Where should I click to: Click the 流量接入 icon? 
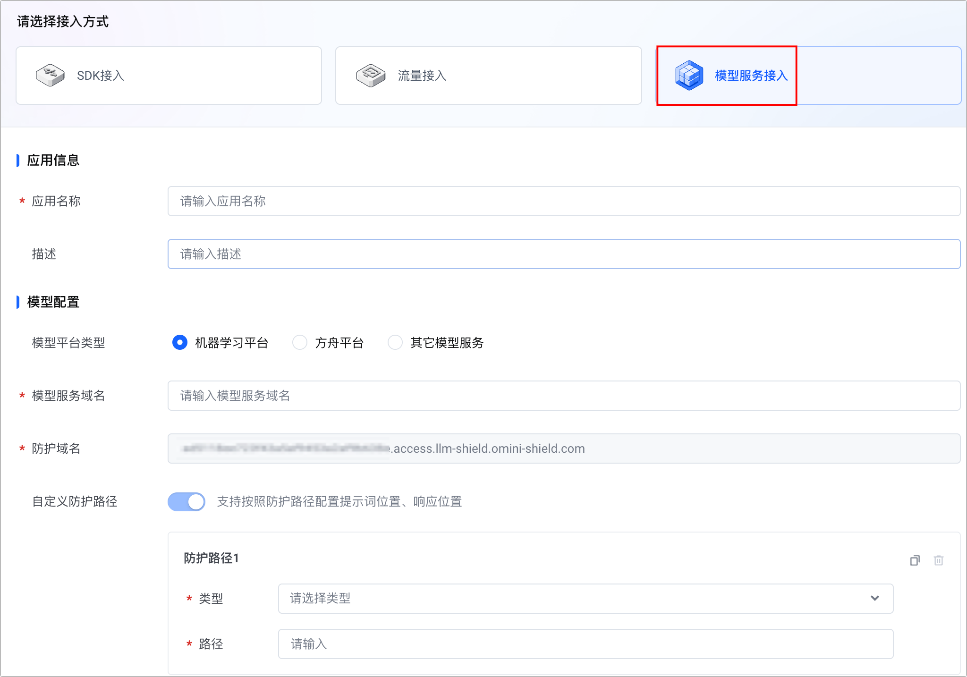point(371,76)
